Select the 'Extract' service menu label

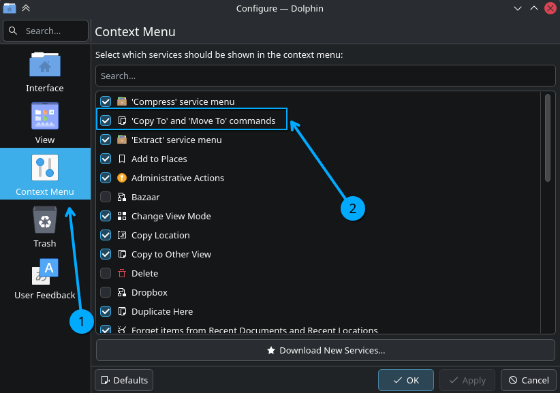[176, 140]
